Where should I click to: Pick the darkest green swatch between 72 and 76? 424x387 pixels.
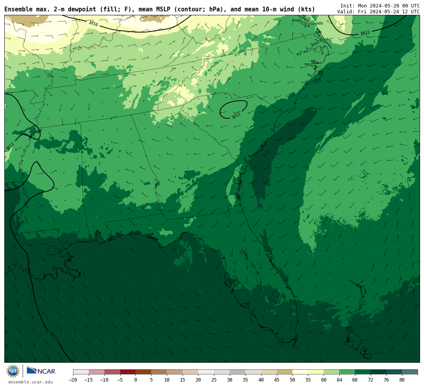(378, 372)
